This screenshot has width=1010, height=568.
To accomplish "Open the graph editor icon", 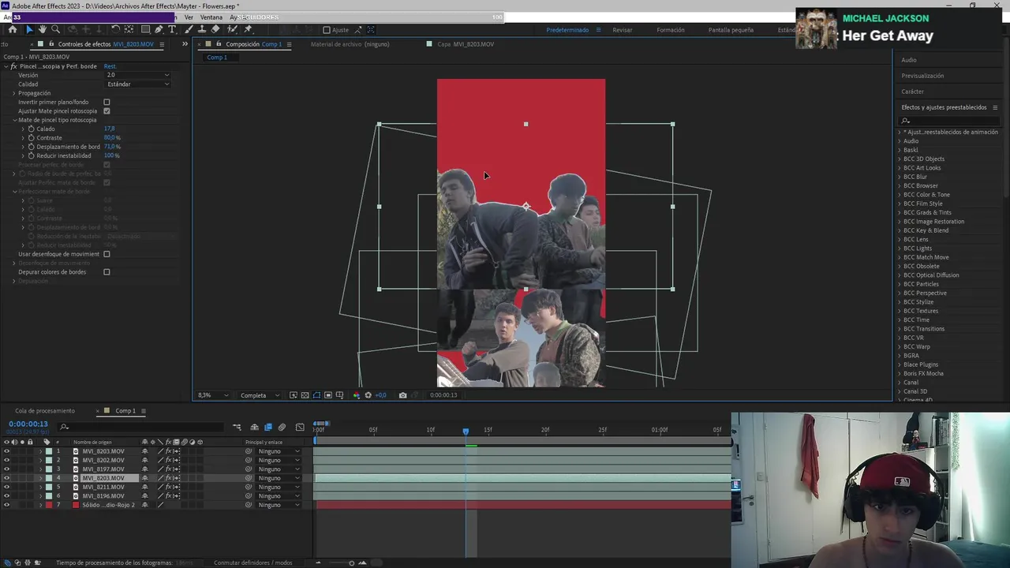I will (x=300, y=428).
